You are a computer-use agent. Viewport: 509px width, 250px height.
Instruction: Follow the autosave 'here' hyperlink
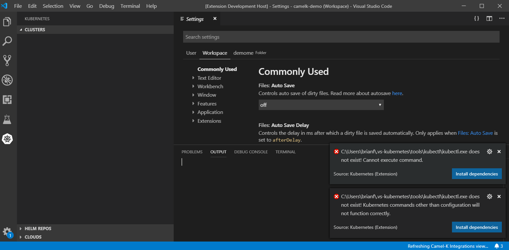point(397,93)
